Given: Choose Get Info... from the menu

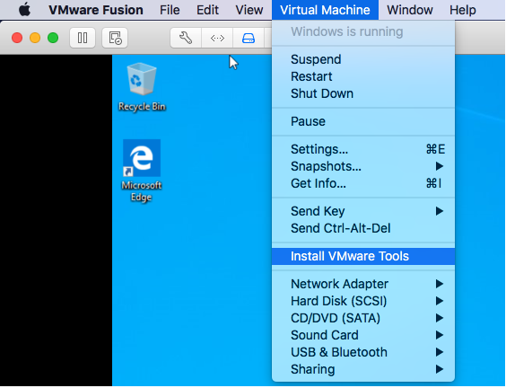Looking at the screenshot, I should pyautogui.click(x=363, y=183).
